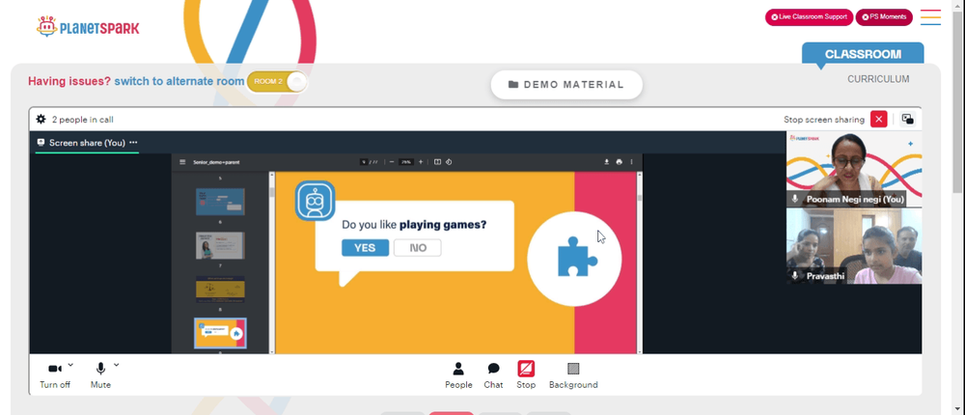
Task: Click the YES answer button on slide
Action: [365, 247]
